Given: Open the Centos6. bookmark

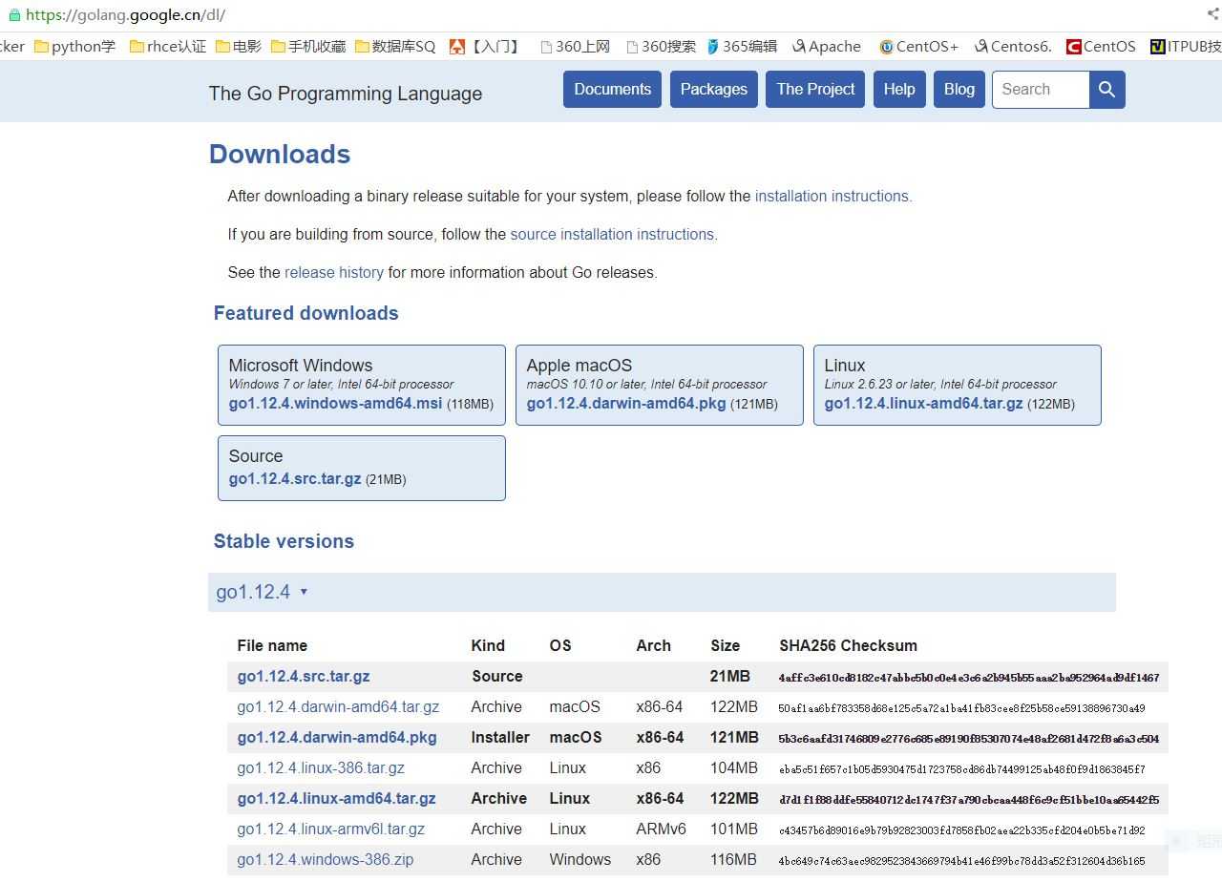Looking at the screenshot, I should pos(1013,46).
